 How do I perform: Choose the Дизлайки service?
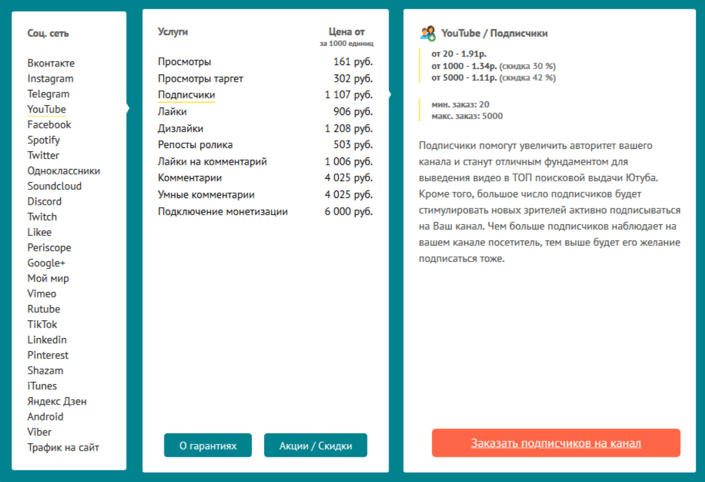pyautogui.click(x=180, y=128)
